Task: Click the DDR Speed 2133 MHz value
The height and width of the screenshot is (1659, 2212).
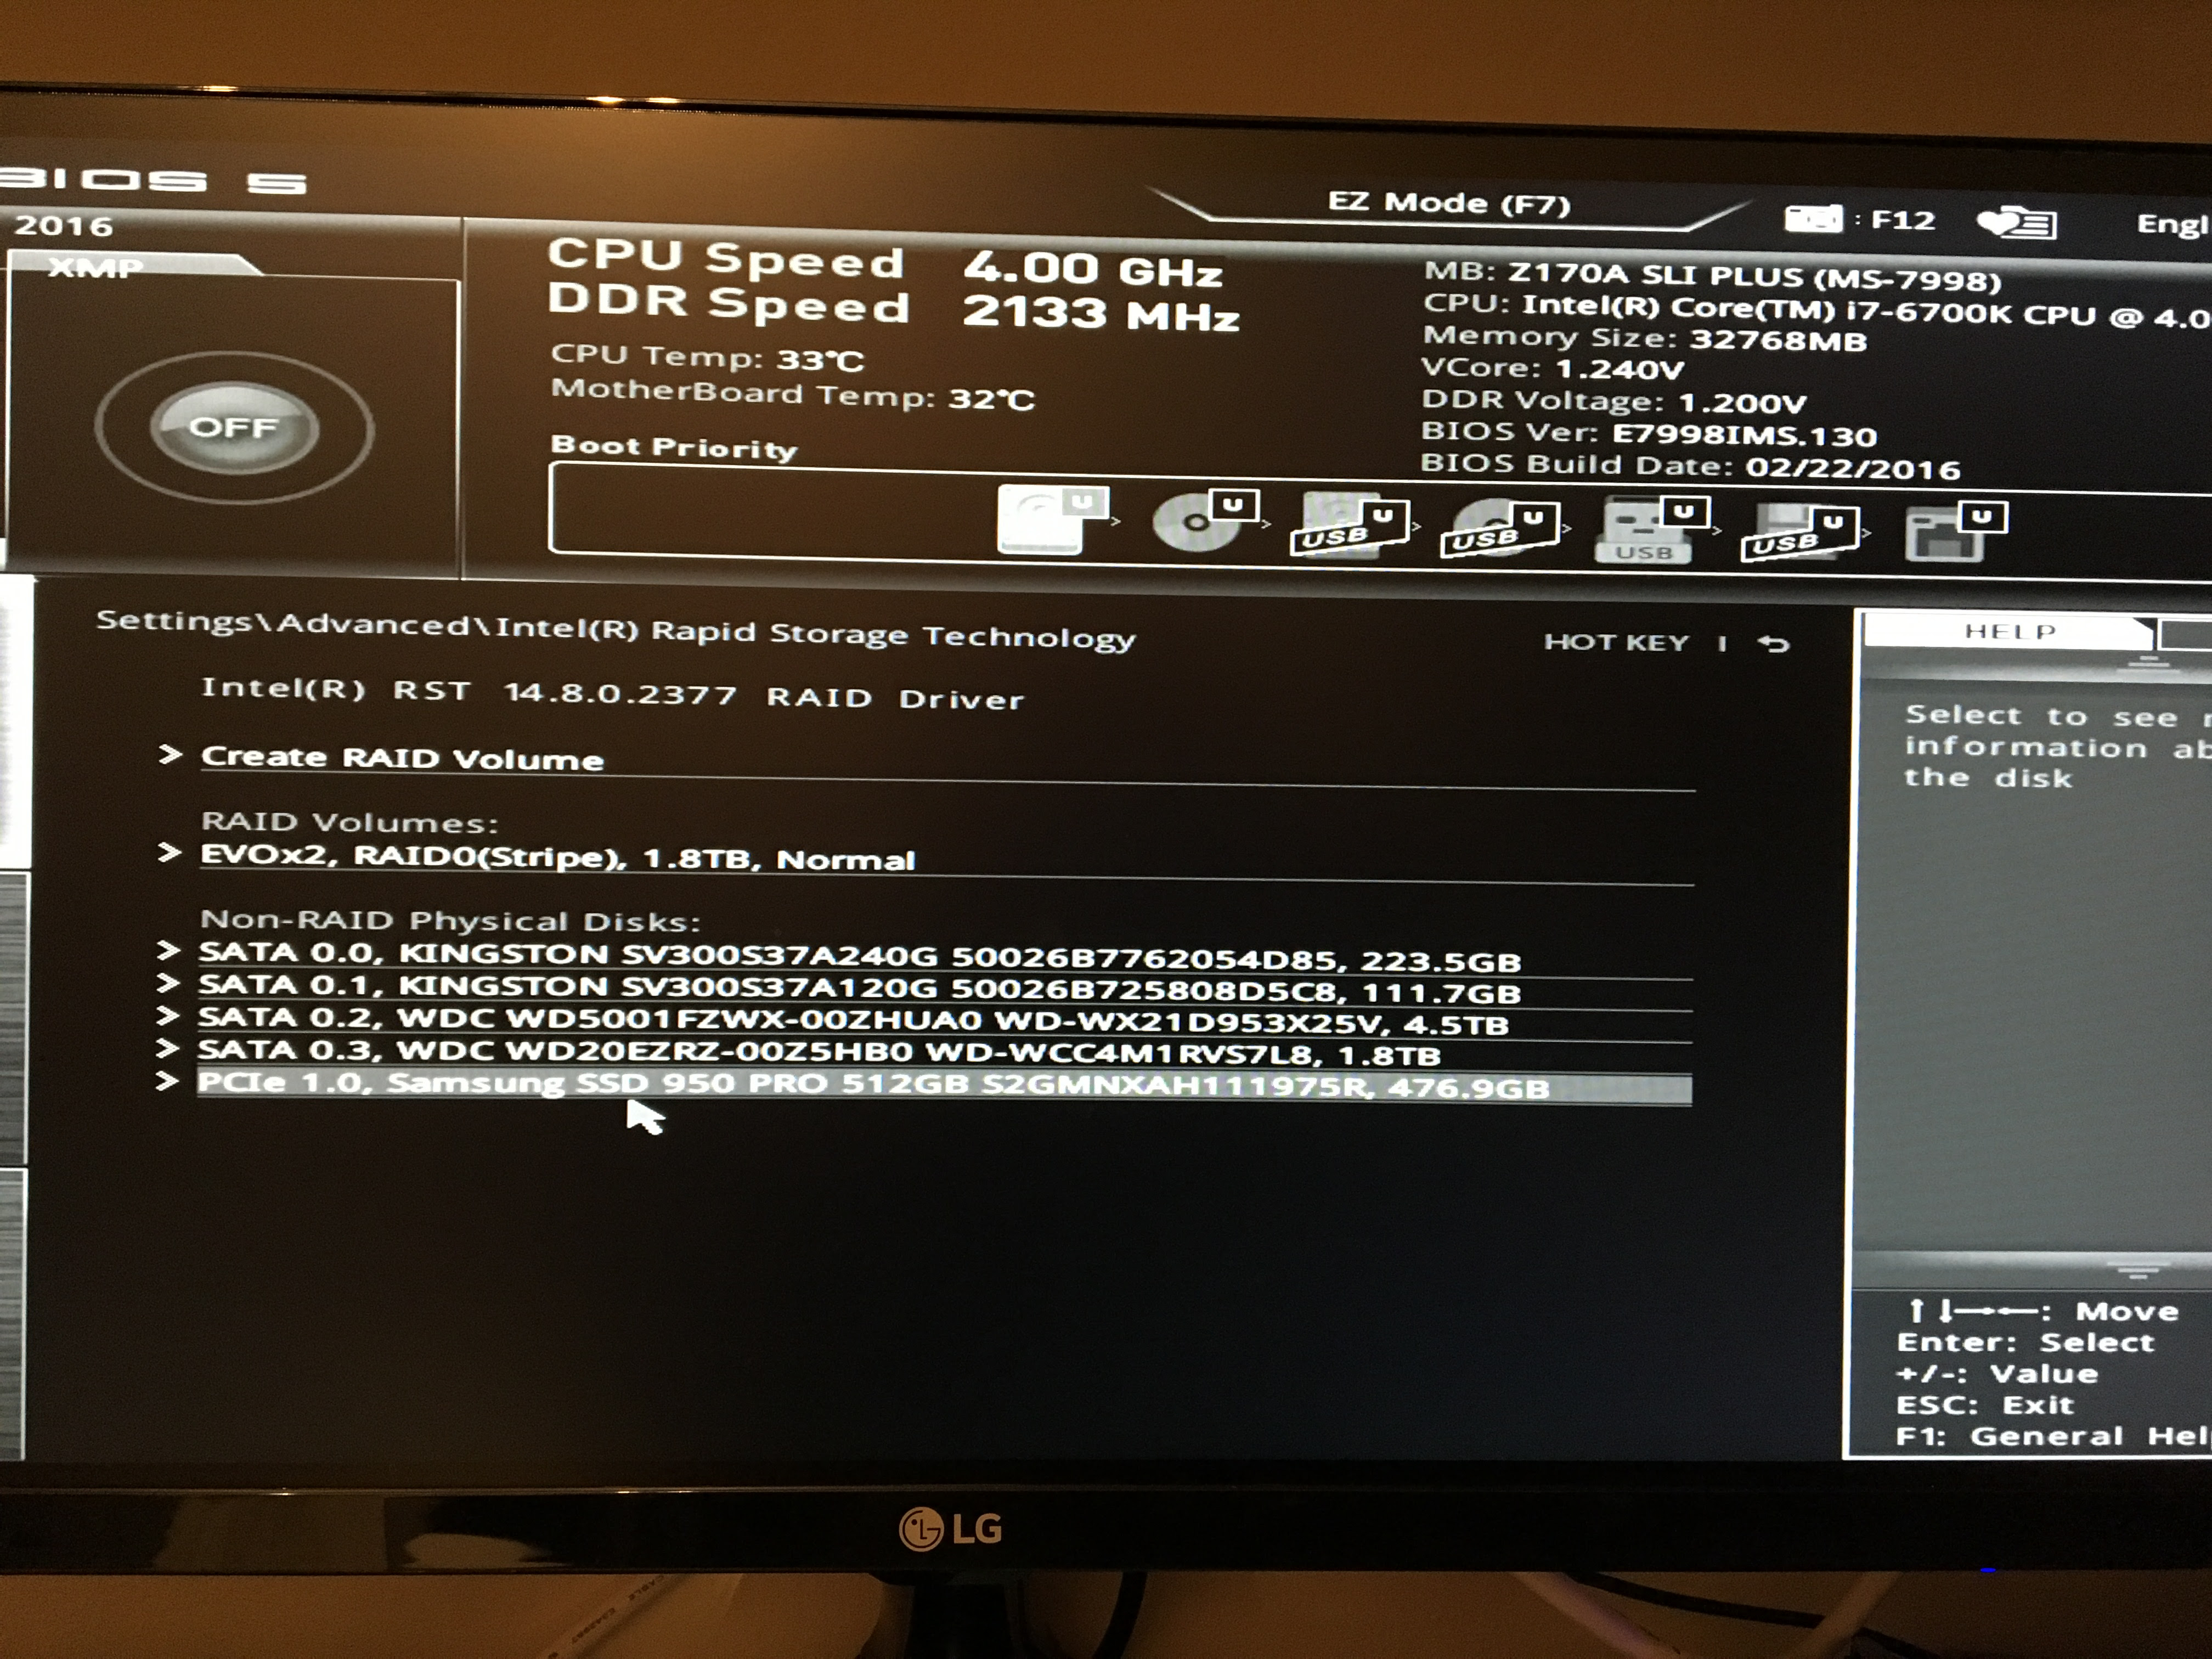Action: point(1101,314)
